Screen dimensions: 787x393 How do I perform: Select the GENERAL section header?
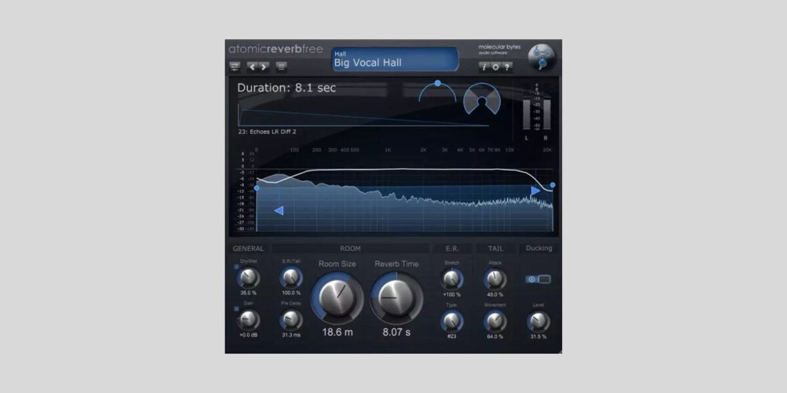248,248
